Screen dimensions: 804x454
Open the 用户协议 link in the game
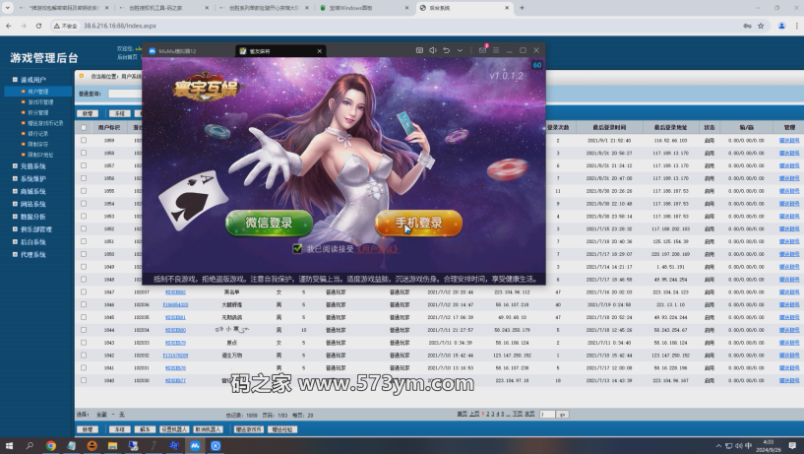(378, 249)
